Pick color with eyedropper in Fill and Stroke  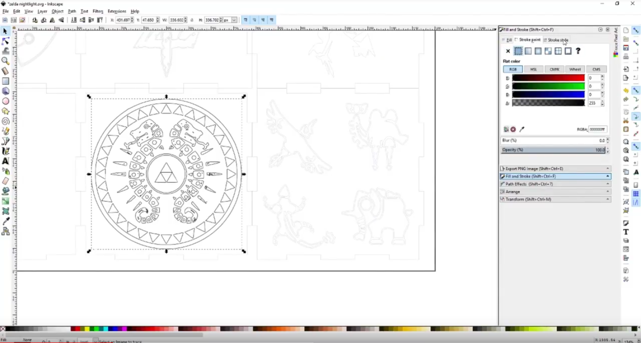click(x=522, y=129)
